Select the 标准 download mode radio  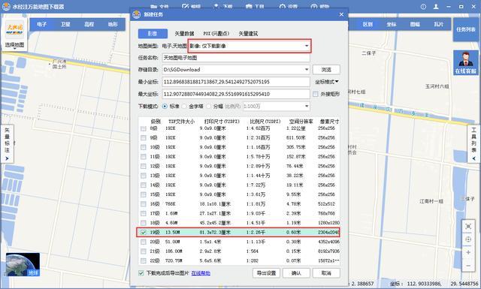(165, 107)
